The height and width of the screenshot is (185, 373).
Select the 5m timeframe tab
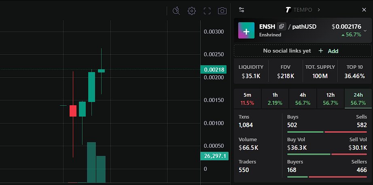(248, 99)
